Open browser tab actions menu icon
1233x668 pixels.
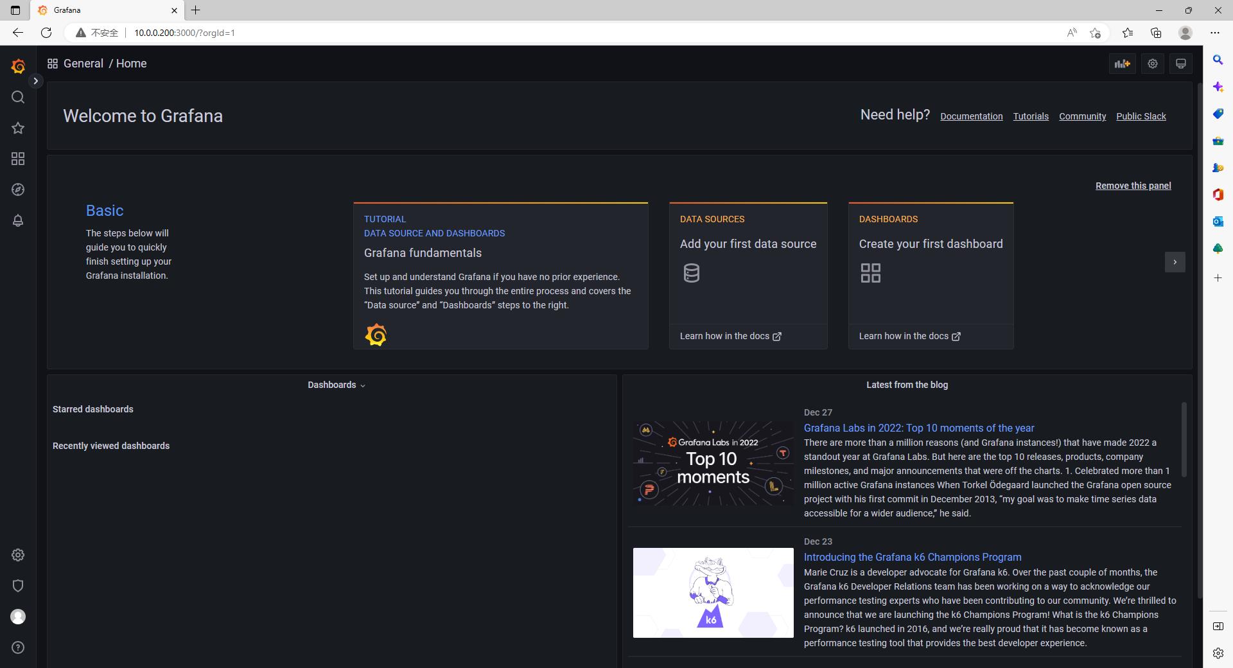tap(15, 10)
